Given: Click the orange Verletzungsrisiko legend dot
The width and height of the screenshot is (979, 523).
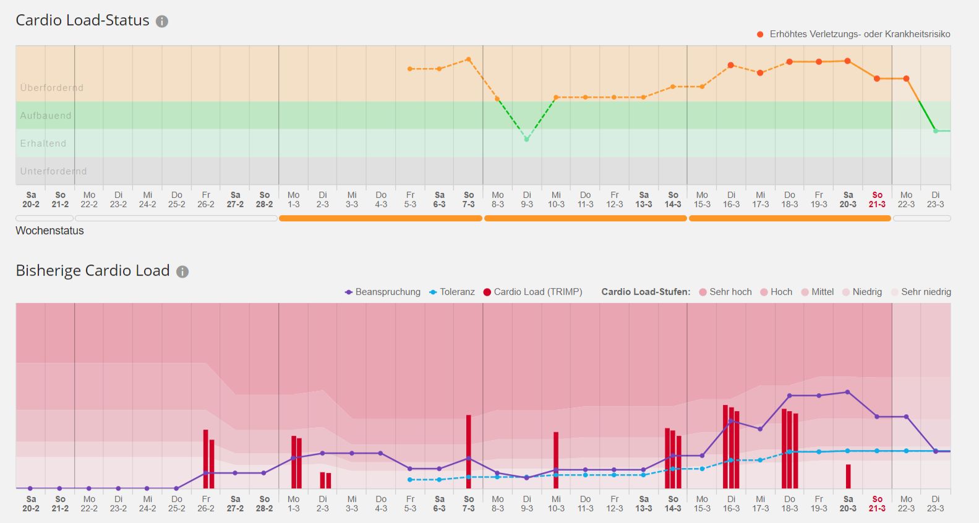Looking at the screenshot, I should (760, 34).
